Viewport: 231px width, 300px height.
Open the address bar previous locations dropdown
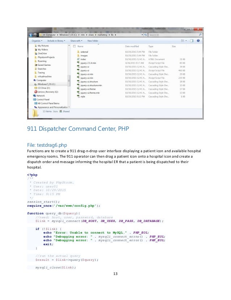coord(142,35)
